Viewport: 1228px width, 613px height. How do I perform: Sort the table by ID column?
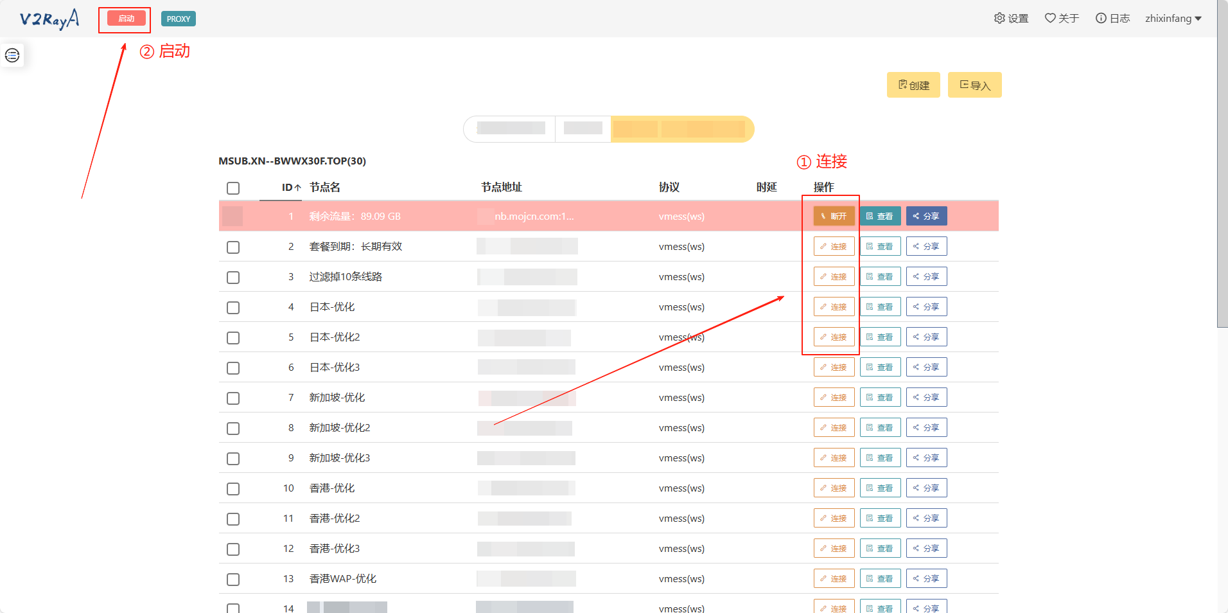point(291,188)
